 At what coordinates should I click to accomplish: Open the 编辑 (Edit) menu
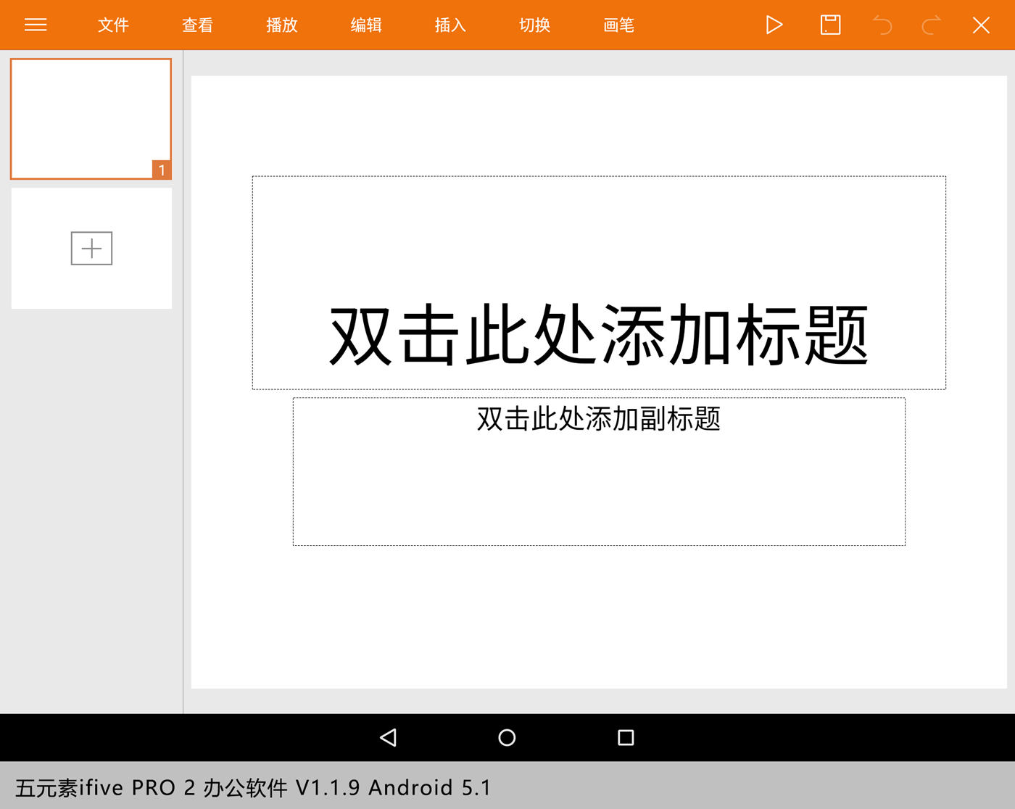coord(366,25)
